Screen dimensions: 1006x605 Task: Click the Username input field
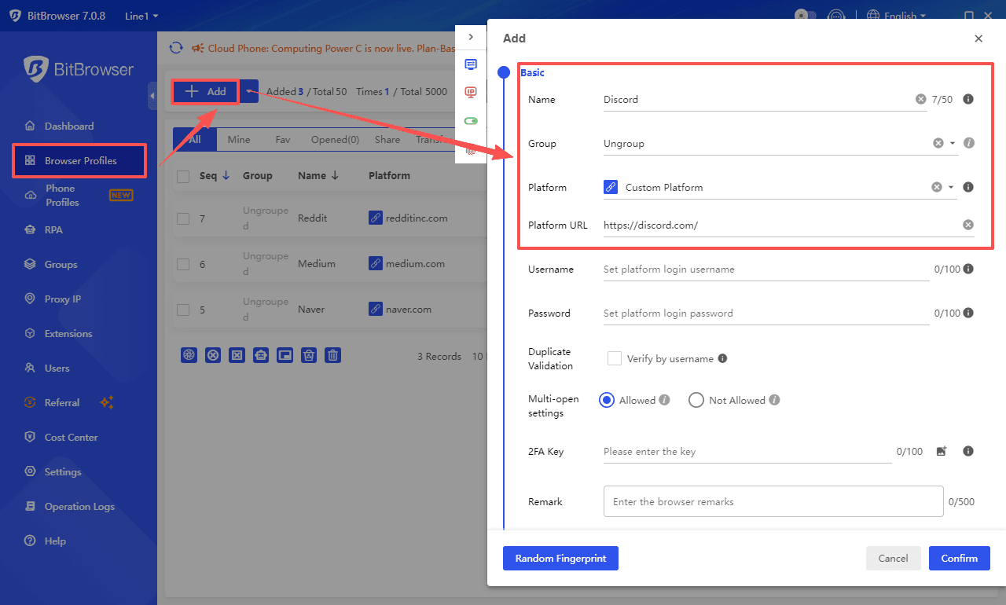click(x=766, y=269)
